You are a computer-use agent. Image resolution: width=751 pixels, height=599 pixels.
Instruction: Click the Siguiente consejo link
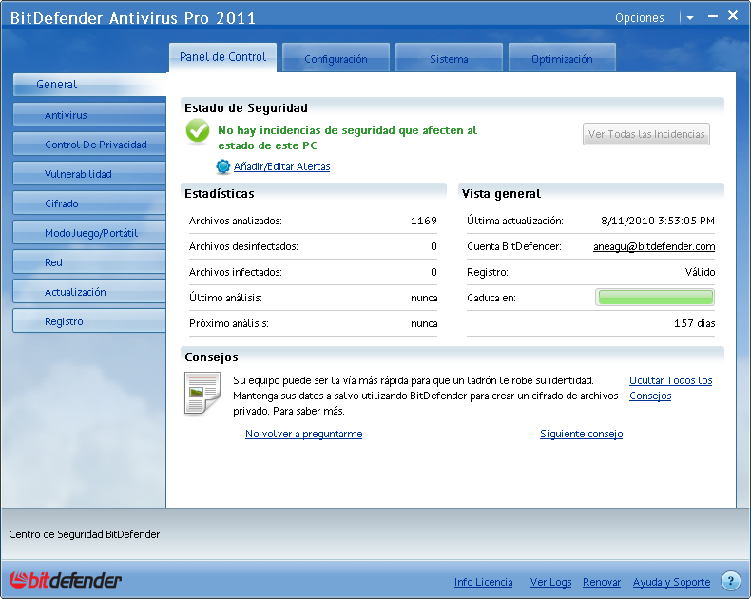point(581,435)
